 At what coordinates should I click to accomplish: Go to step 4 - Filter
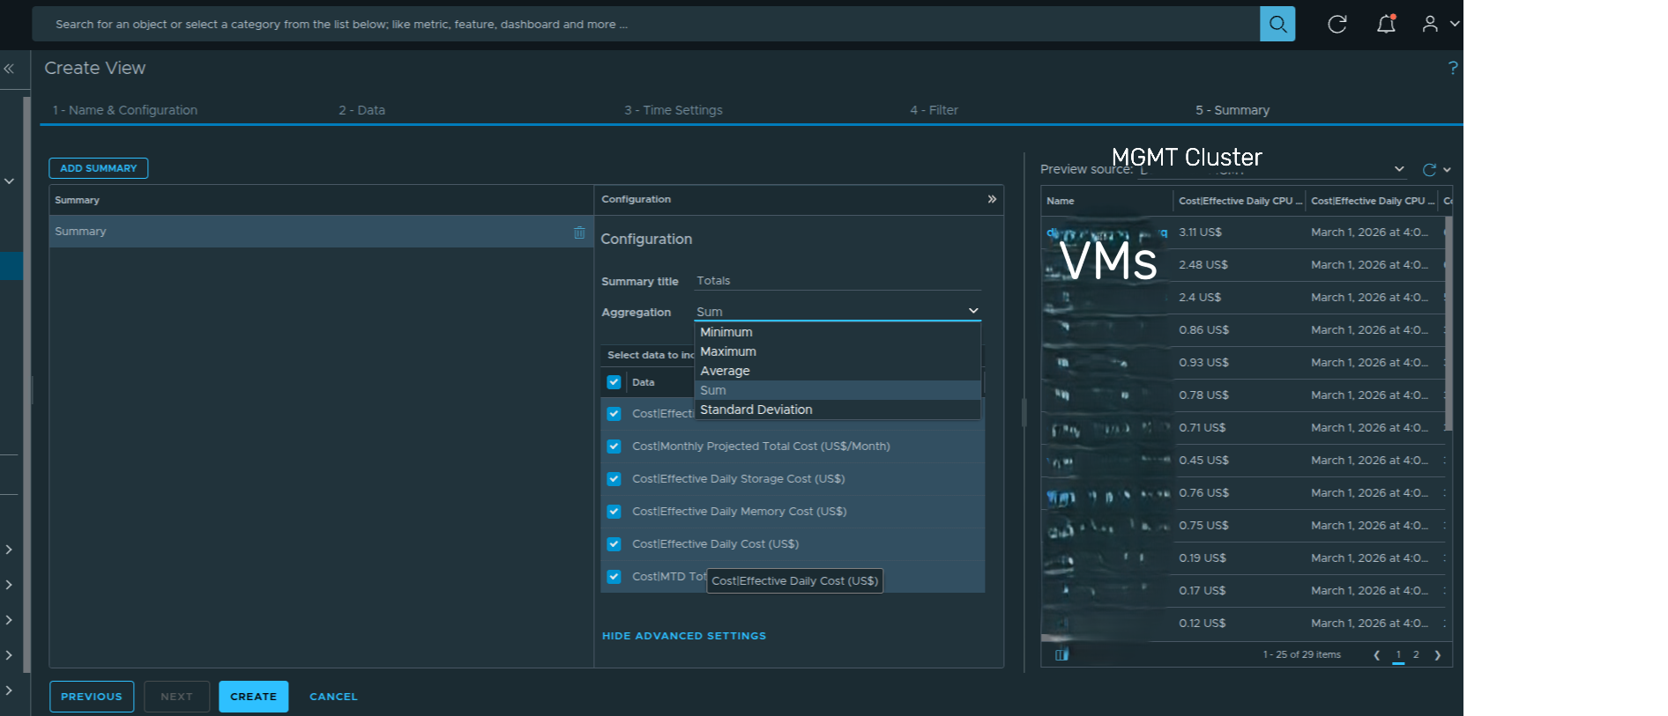coord(934,110)
